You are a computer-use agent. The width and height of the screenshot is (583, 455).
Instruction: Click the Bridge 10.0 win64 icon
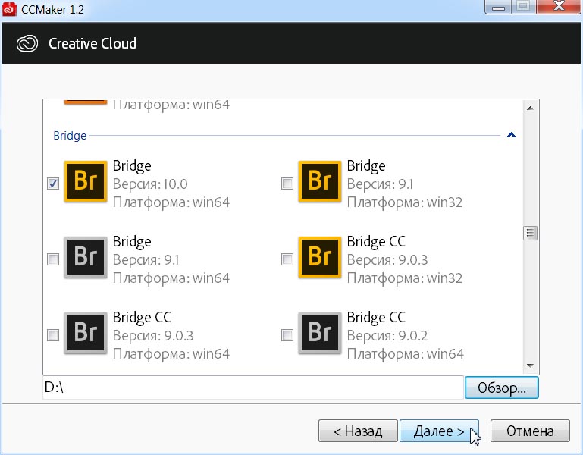(x=86, y=181)
